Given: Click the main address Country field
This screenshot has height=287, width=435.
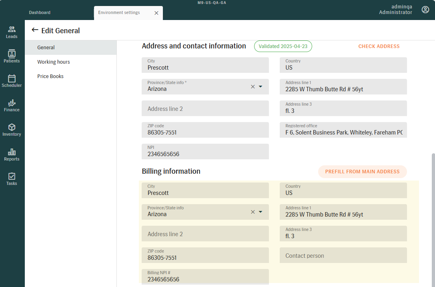Looking at the screenshot, I should click(343, 65).
